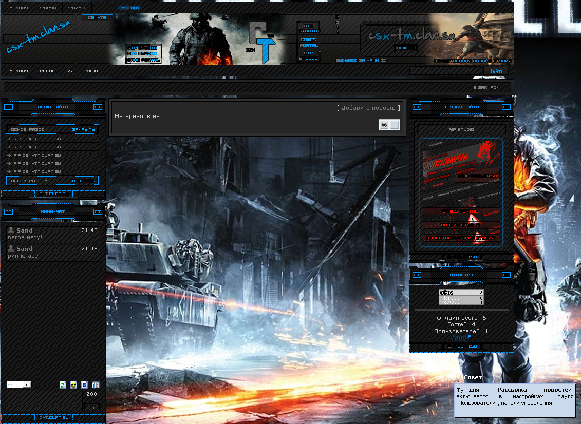Click into the mini-chat message text area
This screenshot has height=424, width=581.
click(45, 401)
